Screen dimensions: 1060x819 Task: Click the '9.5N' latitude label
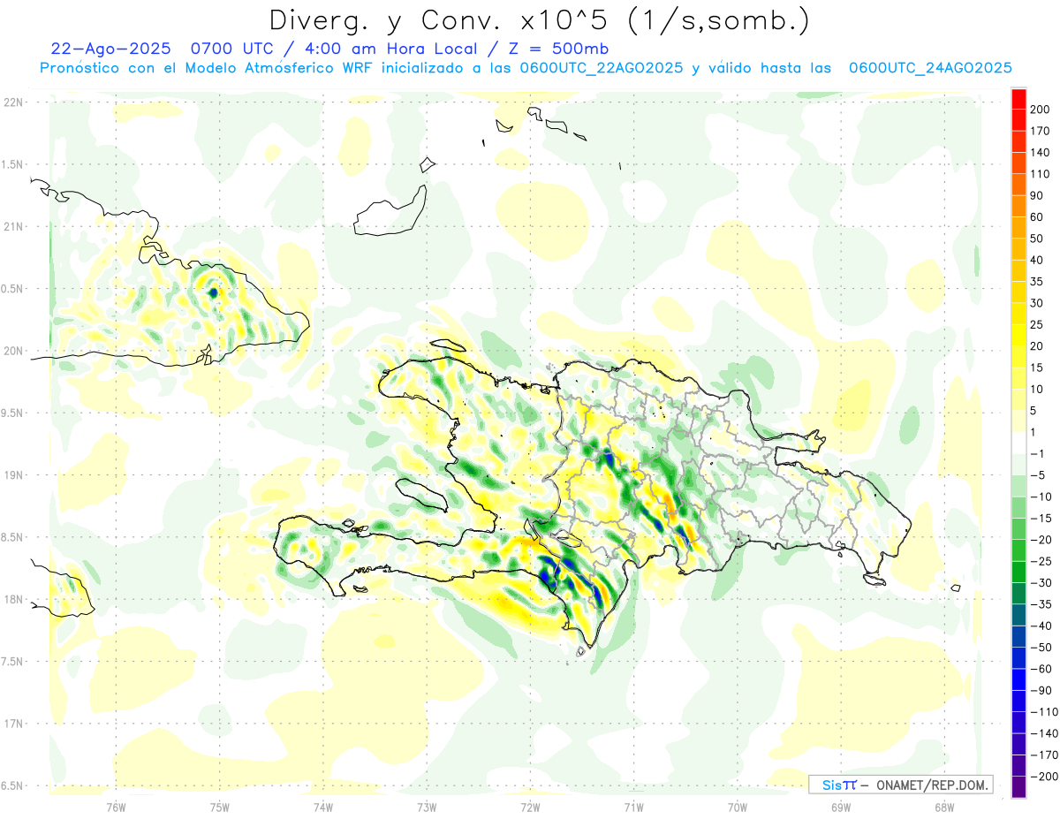point(12,413)
